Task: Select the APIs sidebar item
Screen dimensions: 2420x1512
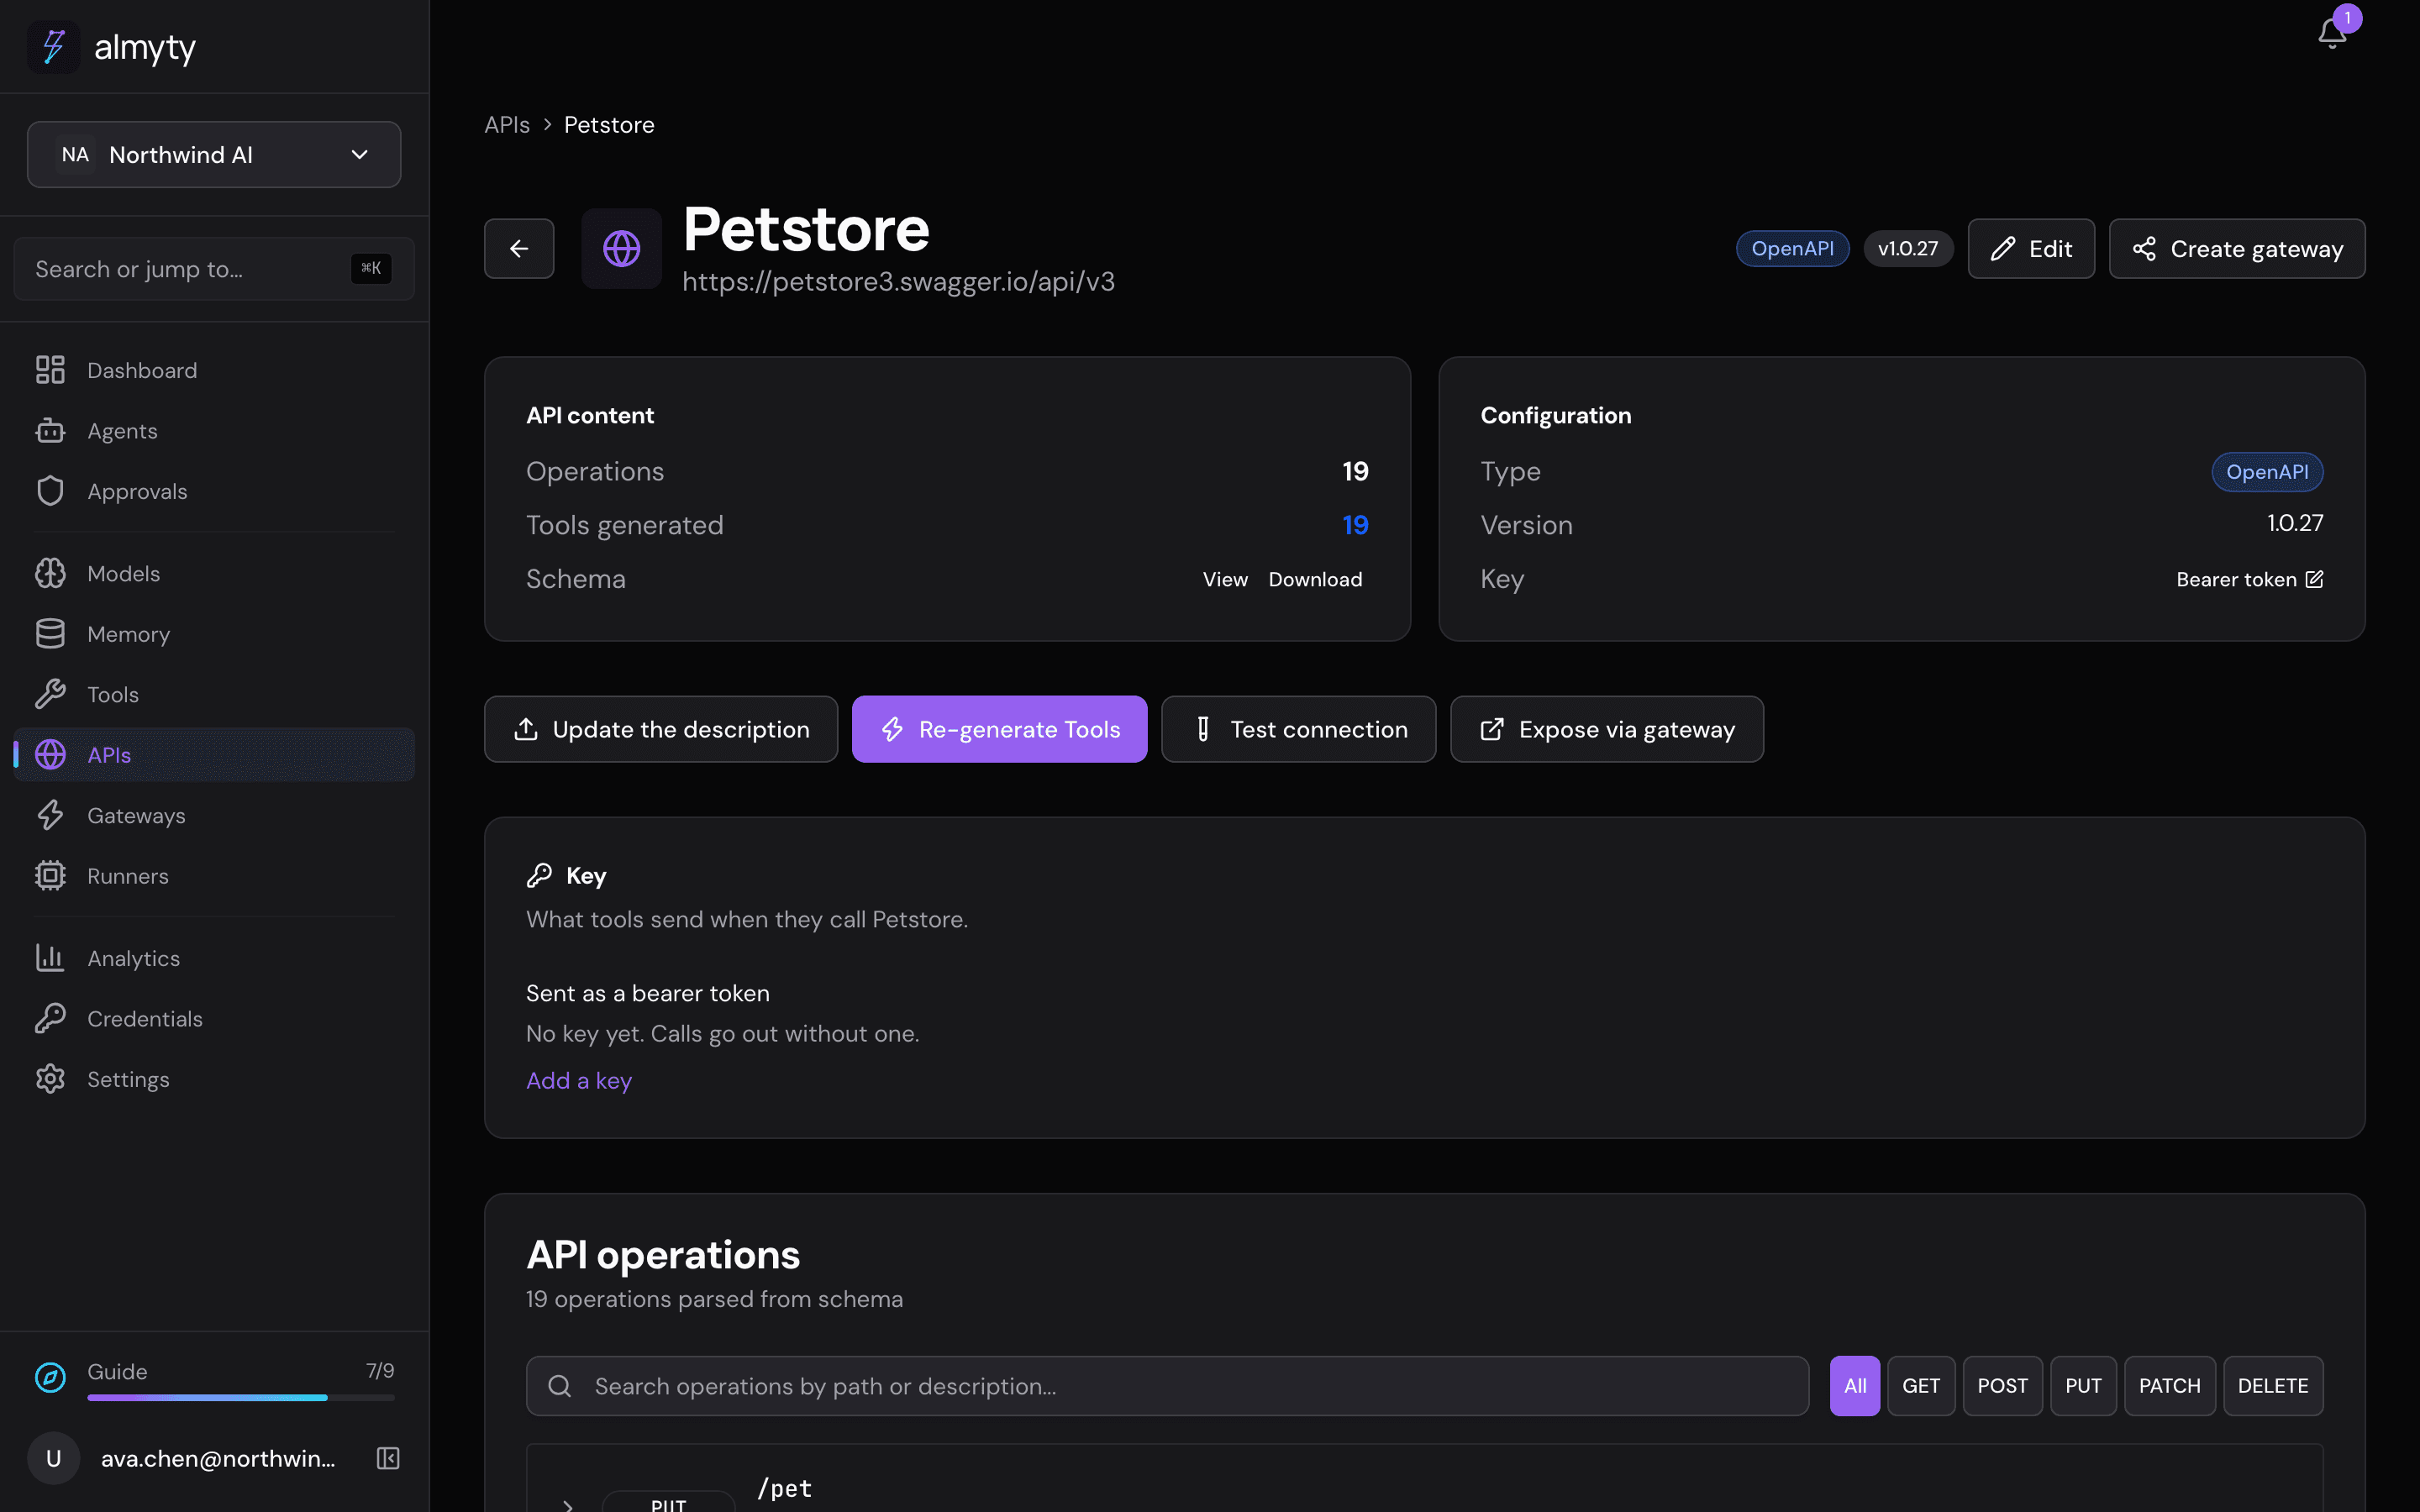Action: coord(214,755)
